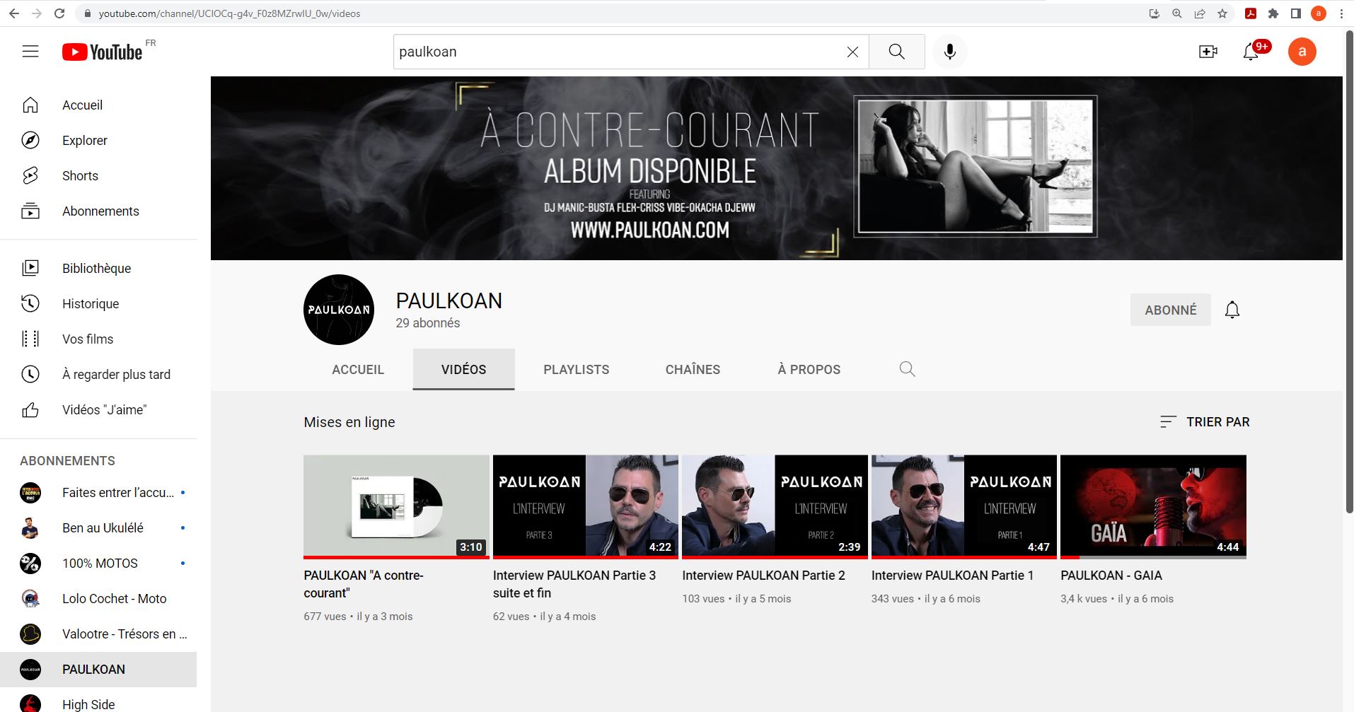Activate voice search microphone
This screenshot has height=712, width=1354.
[x=949, y=52]
